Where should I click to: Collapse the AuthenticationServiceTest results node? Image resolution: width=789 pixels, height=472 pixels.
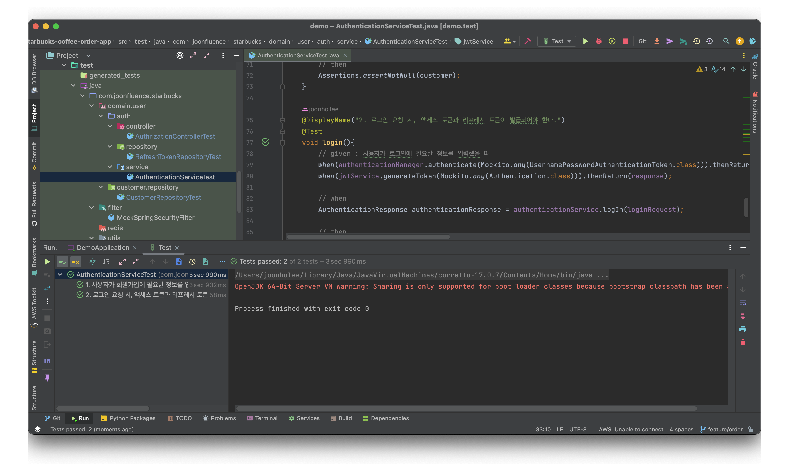(60, 274)
